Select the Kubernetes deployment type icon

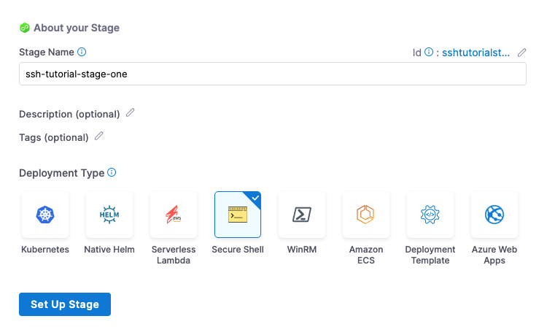click(x=45, y=215)
